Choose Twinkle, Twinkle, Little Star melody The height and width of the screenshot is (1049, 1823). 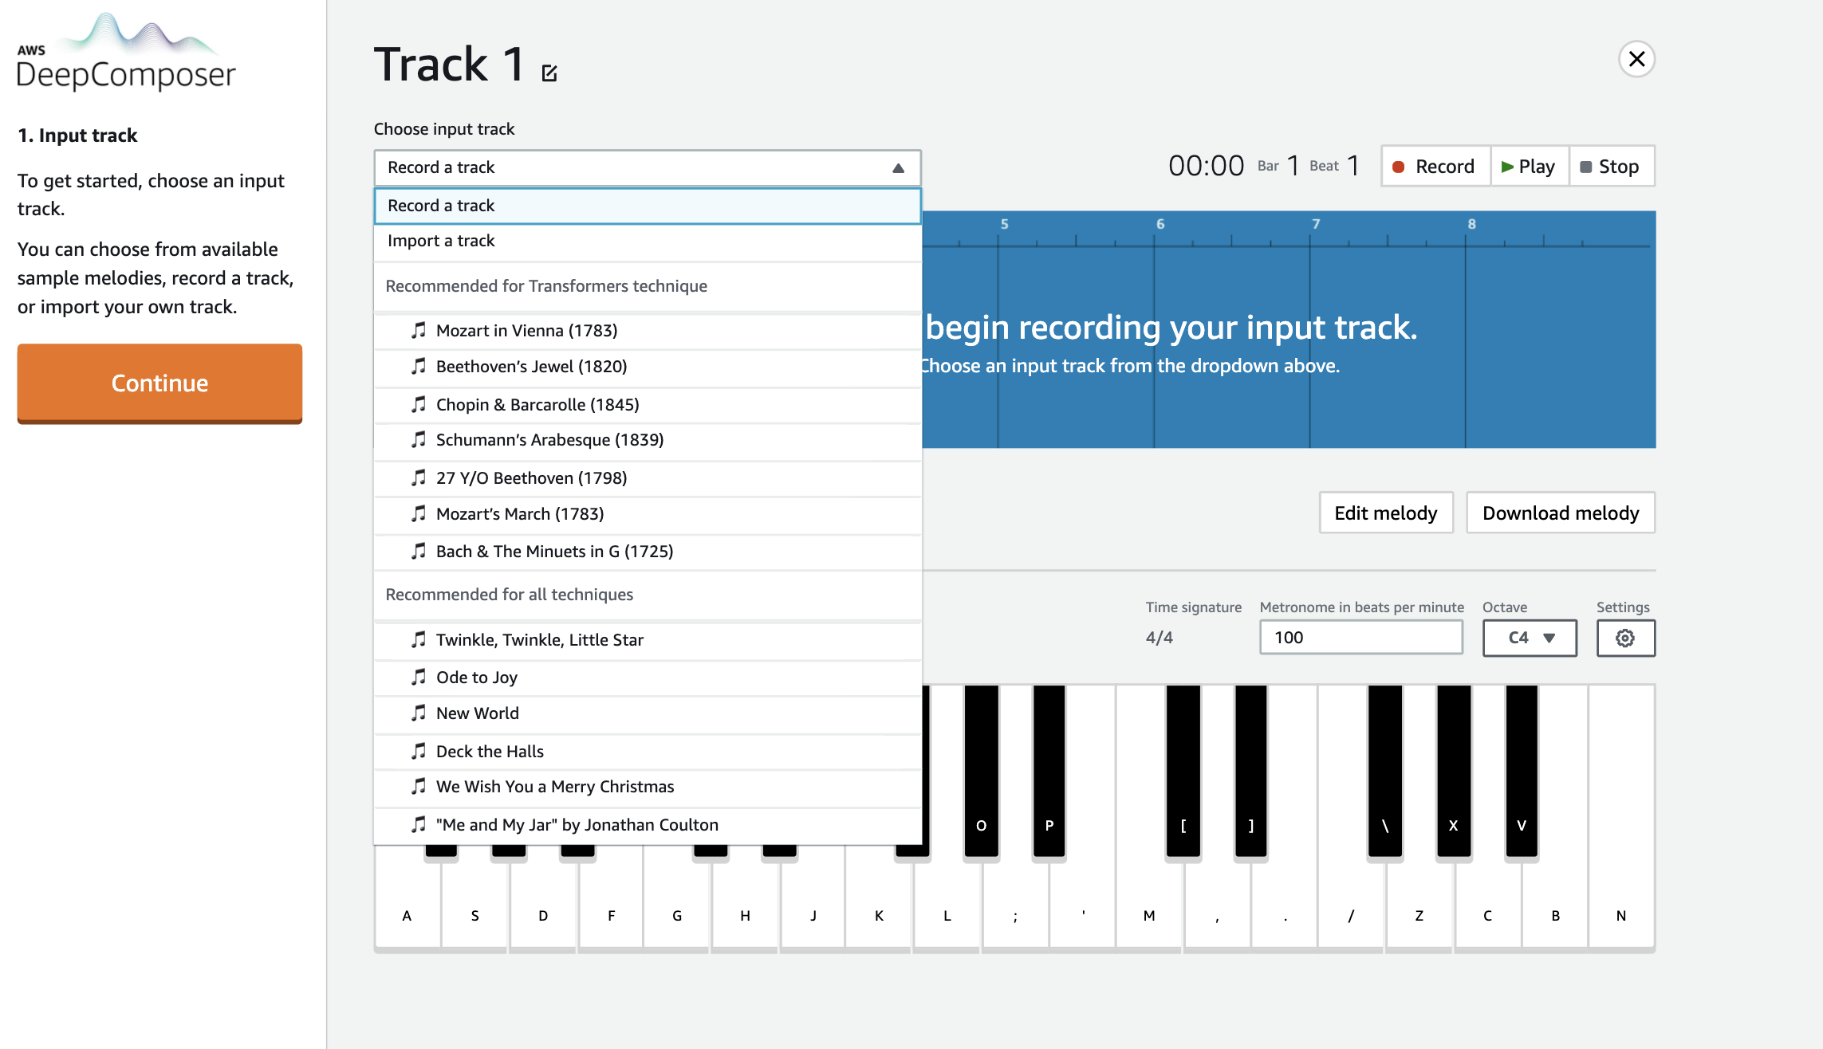pos(539,640)
